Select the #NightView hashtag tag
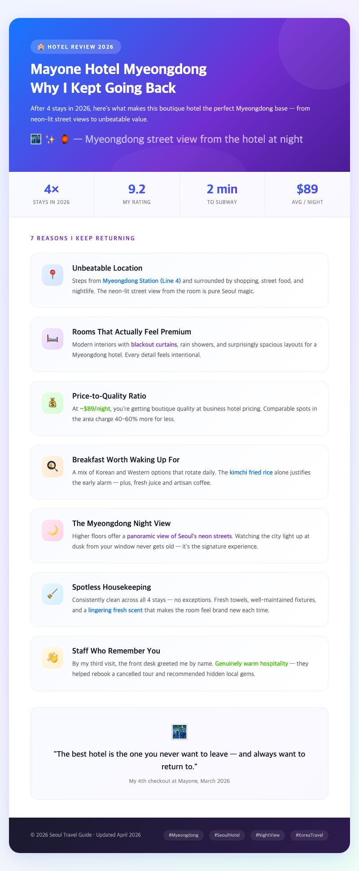359x871 pixels. point(267,835)
